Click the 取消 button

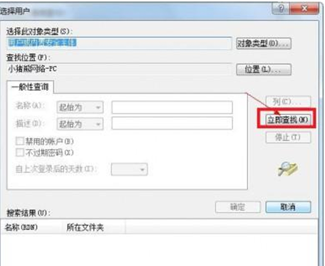click(288, 207)
